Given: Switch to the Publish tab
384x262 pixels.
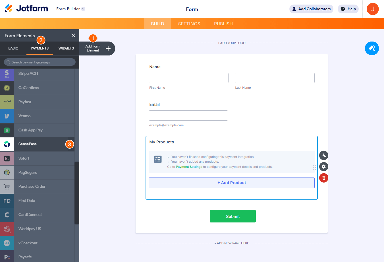Looking at the screenshot, I should [x=223, y=24].
